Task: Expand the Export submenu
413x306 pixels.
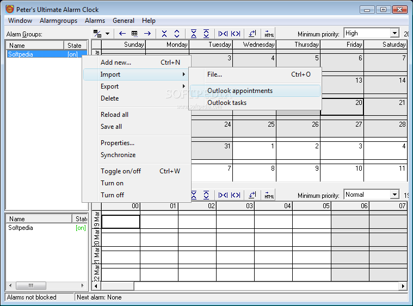Action: (x=137, y=86)
